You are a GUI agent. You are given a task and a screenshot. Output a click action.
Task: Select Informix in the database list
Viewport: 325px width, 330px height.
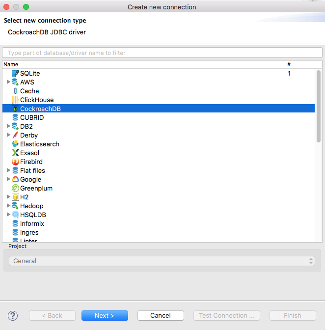pyautogui.click(x=33, y=223)
